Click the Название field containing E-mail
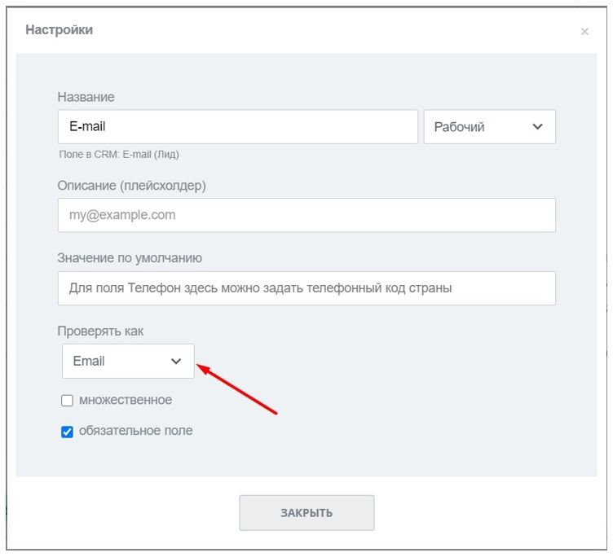 click(x=237, y=127)
